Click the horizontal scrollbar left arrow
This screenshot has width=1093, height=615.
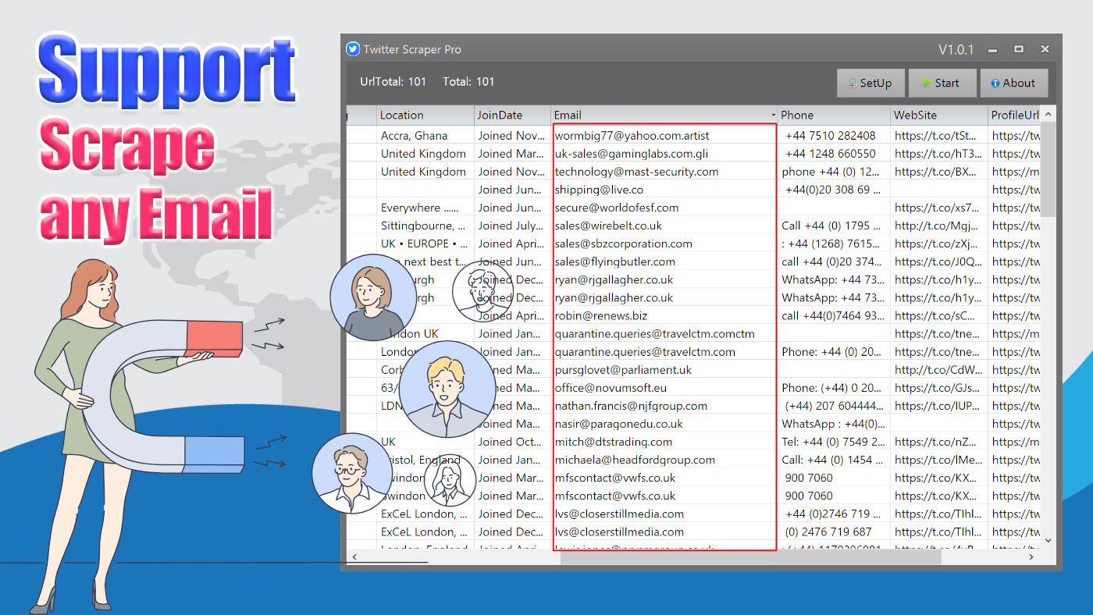click(354, 556)
